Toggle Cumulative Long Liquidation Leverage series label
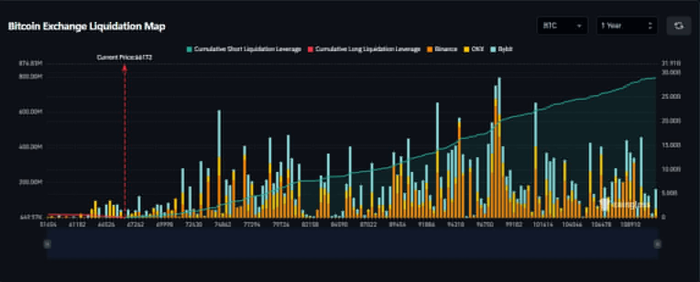Viewport: 700px width, 282px height. coord(368,49)
